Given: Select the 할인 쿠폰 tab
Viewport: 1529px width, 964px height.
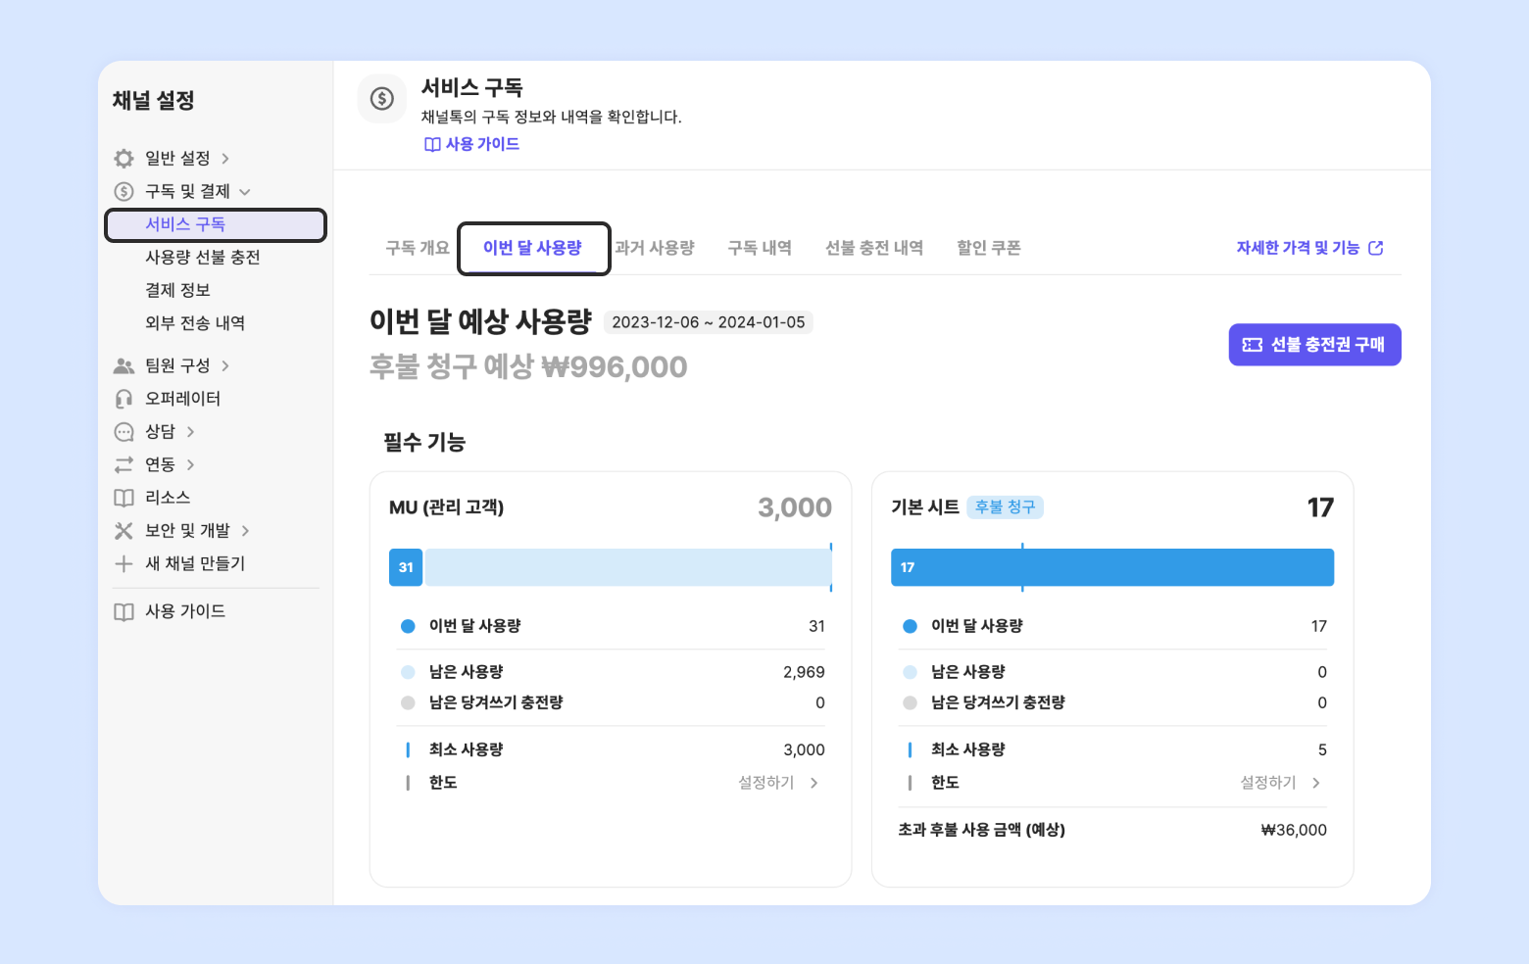Looking at the screenshot, I should point(989,248).
